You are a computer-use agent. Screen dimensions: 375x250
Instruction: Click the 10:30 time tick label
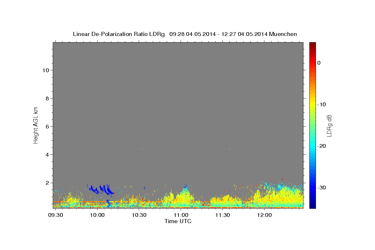139,215
